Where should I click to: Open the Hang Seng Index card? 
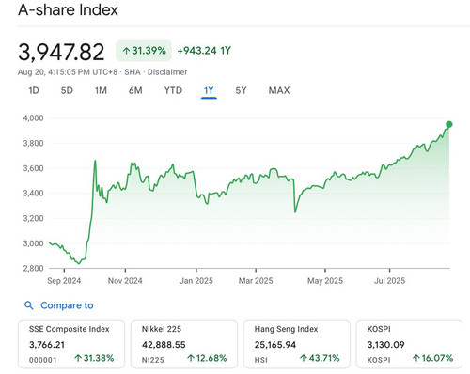(297, 344)
